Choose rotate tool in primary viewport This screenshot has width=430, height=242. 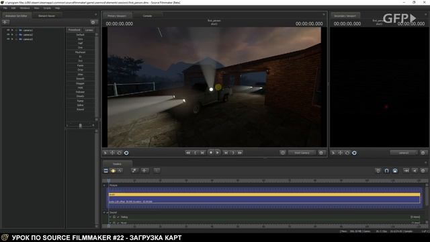point(120,153)
